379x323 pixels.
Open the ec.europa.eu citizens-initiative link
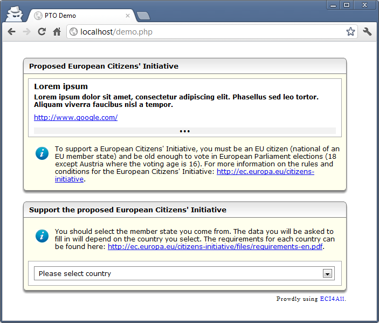point(265,172)
